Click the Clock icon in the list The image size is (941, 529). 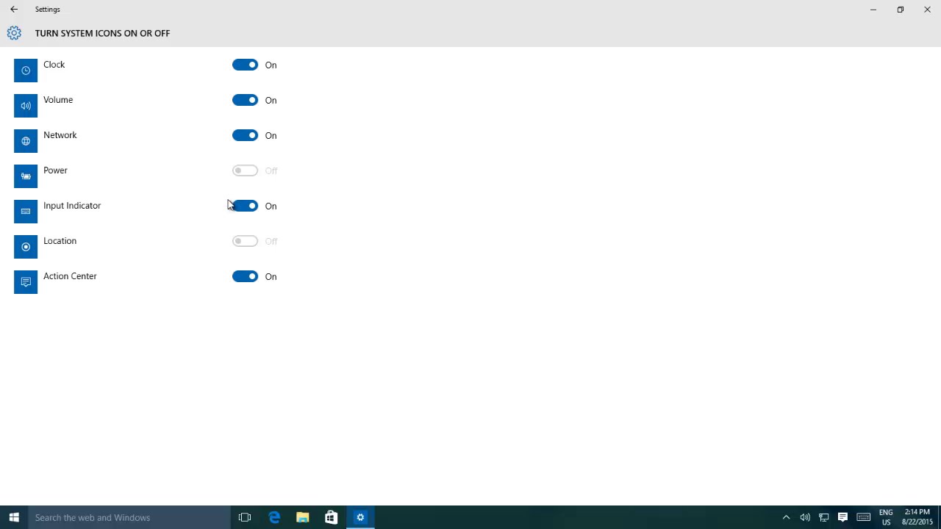pos(26,70)
